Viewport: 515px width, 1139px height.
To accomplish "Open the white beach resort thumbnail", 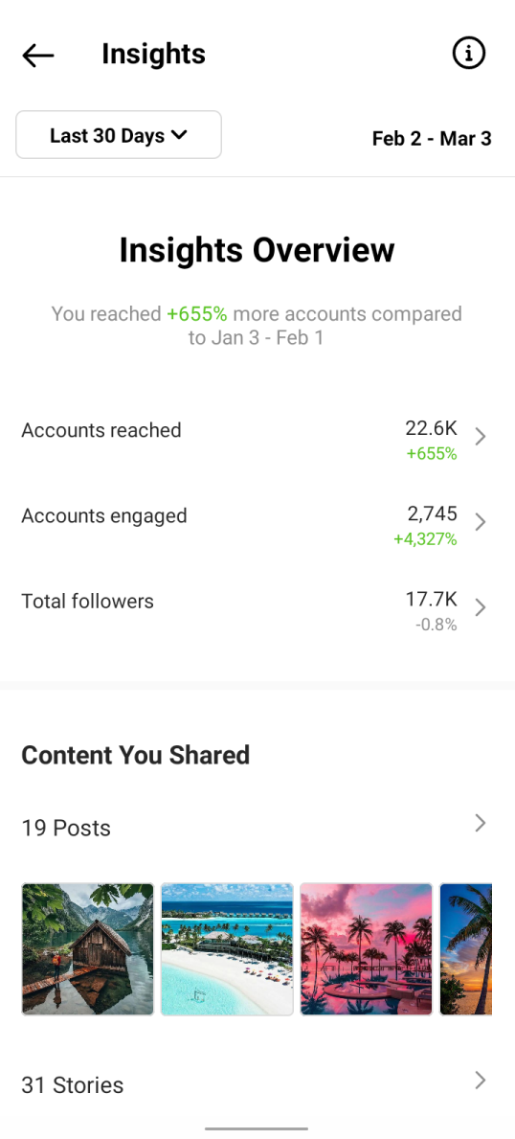I will (228, 949).
